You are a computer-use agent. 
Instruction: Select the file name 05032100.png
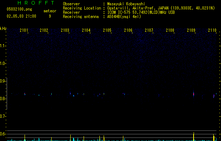pyautogui.click(x=19, y=9)
